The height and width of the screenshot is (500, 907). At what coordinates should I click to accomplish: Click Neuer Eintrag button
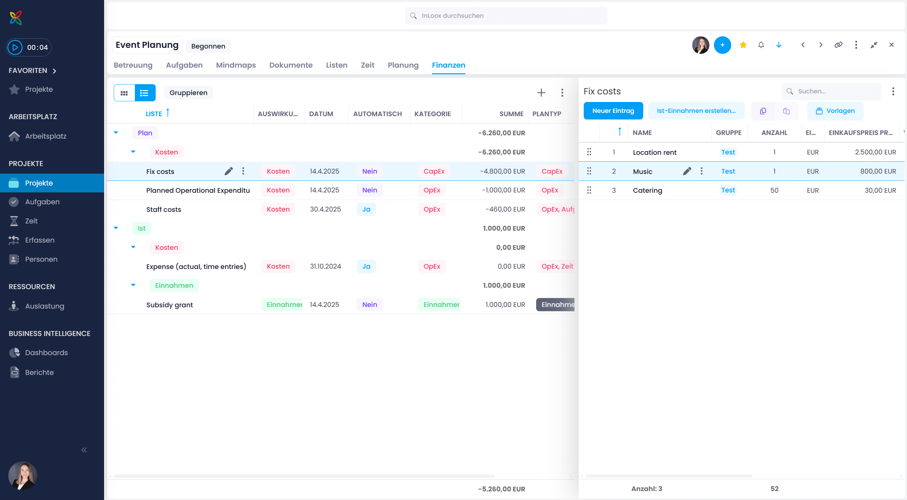tap(613, 111)
